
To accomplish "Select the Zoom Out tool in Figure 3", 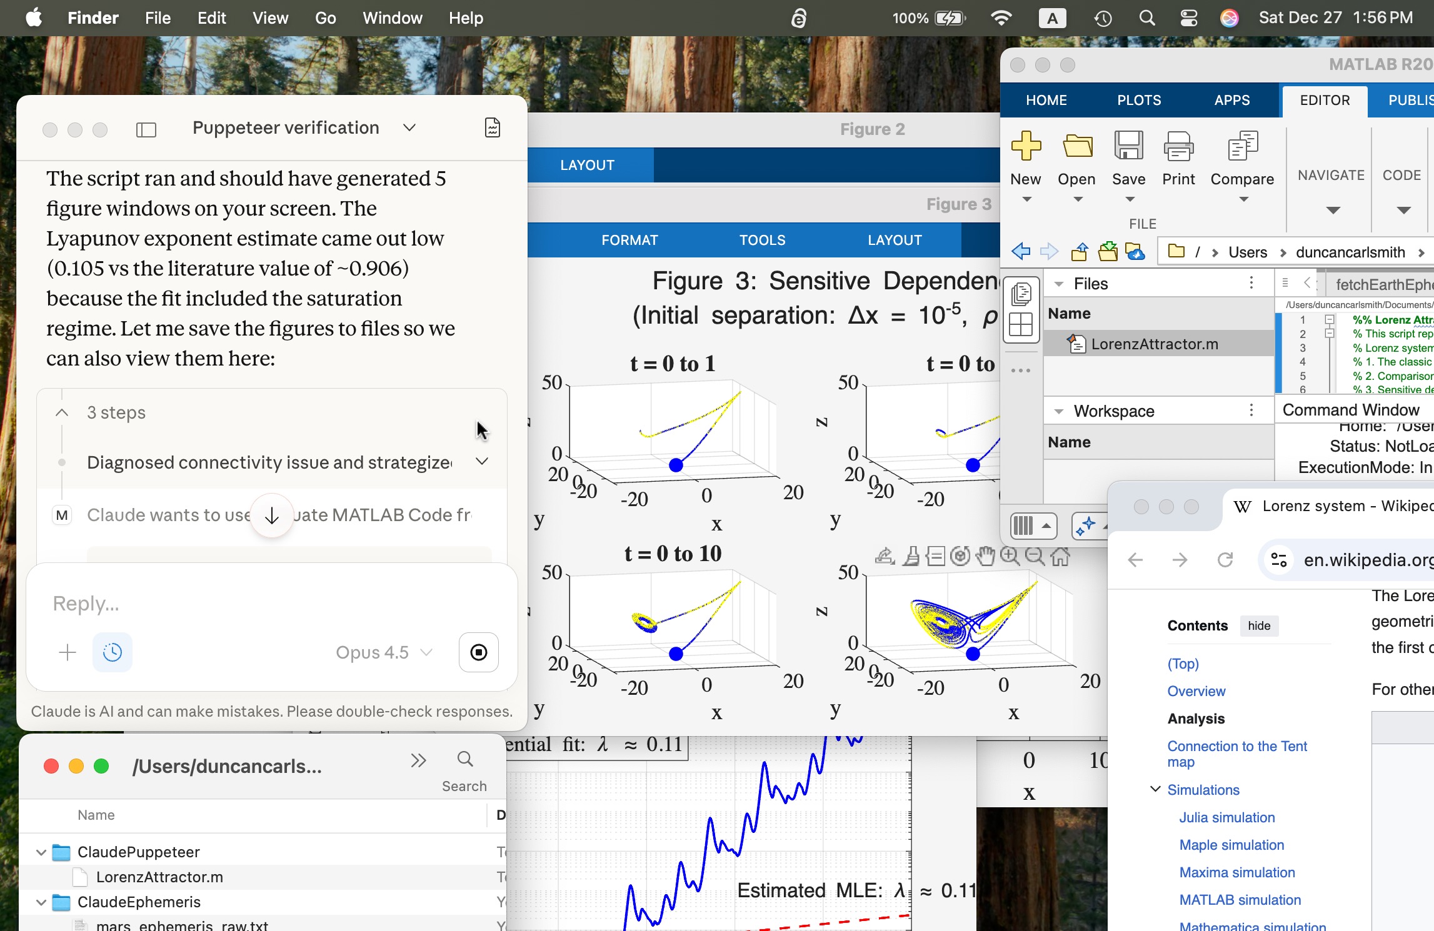I will [x=1035, y=555].
